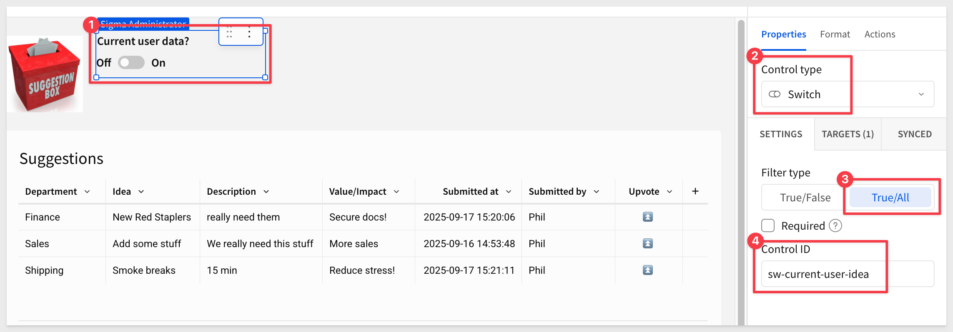
Task: Click upvote icon for Finance row
Action: 647,217
